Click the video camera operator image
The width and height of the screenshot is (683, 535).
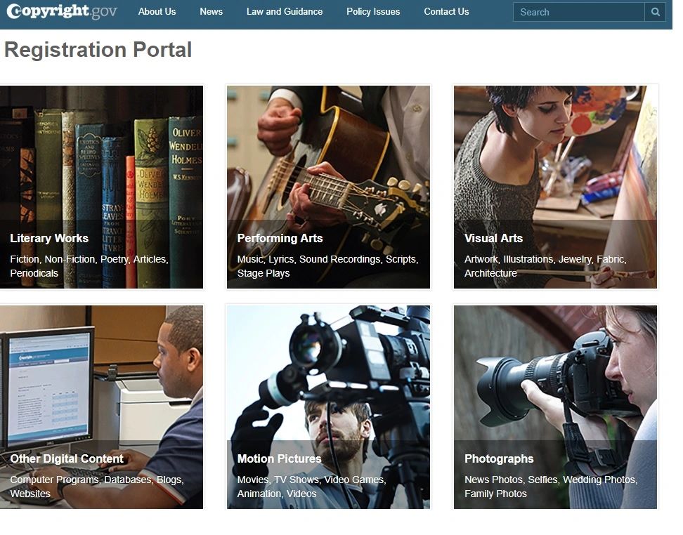pos(328,372)
